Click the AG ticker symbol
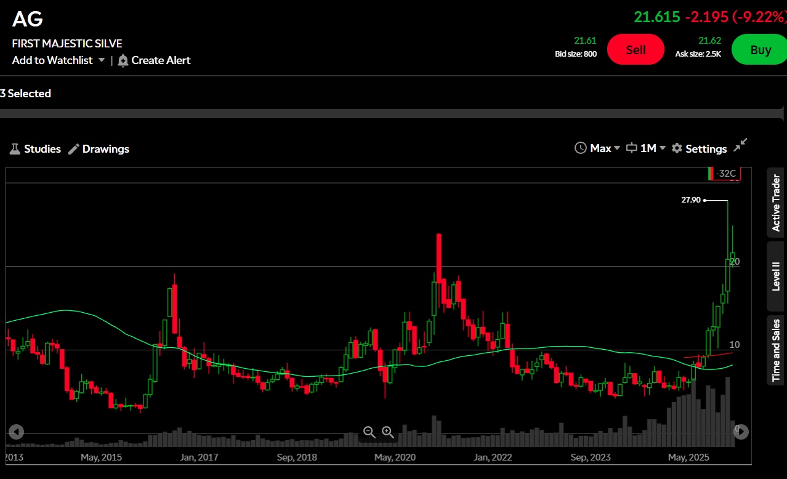Screen dimensions: 787x479 (28, 19)
